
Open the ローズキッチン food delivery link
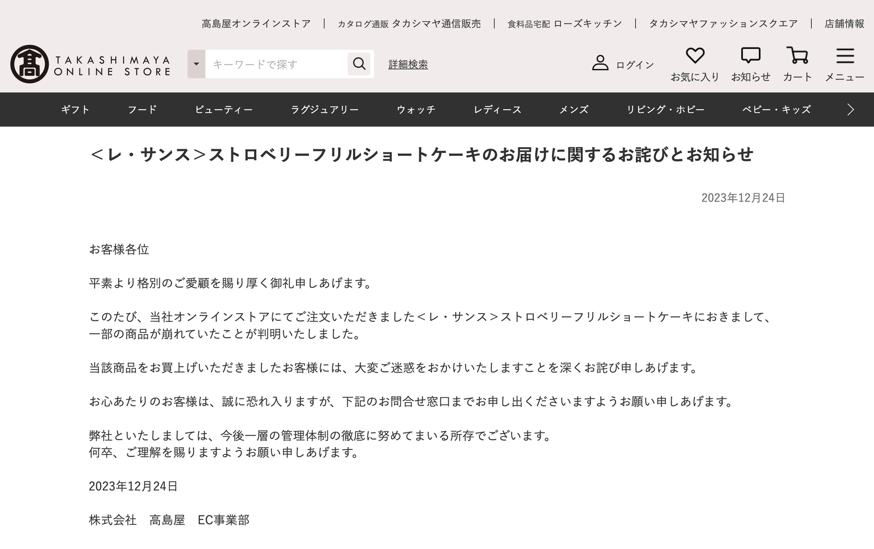tap(565, 24)
